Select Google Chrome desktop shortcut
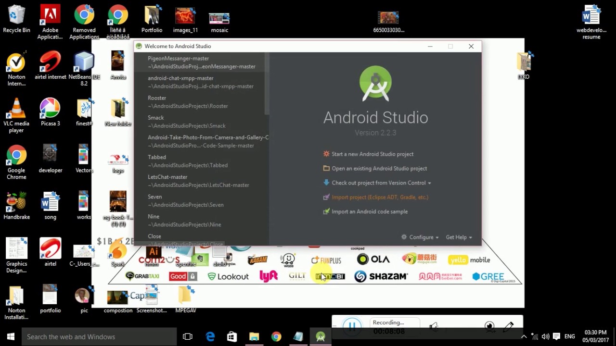 16,162
